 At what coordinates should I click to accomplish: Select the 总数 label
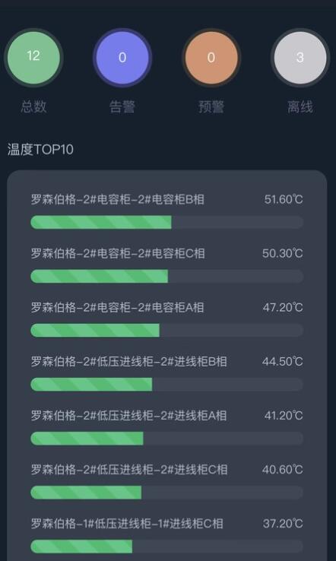coord(33,106)
